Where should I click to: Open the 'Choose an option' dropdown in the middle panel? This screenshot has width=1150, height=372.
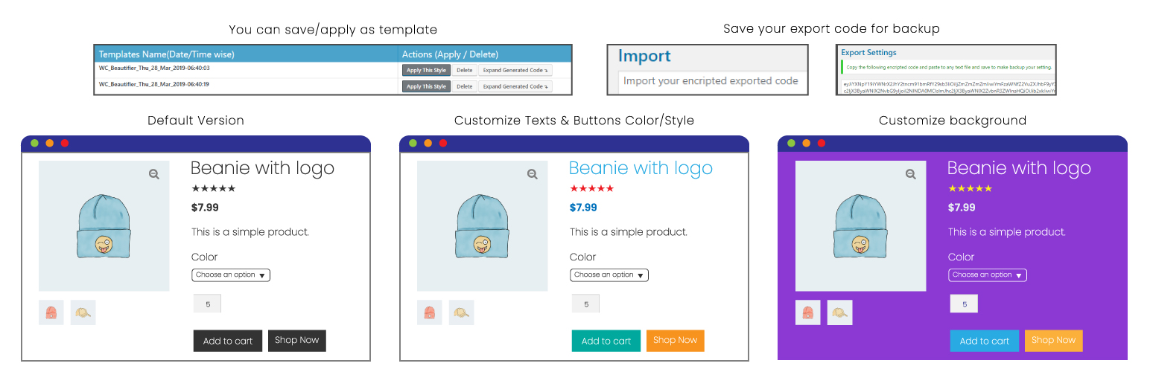(x=609, y=275)
